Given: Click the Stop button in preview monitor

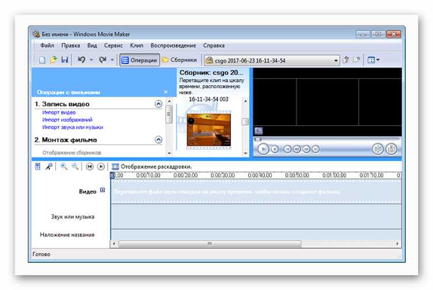Looking at the screenshot, I should [x=274, y=149].
